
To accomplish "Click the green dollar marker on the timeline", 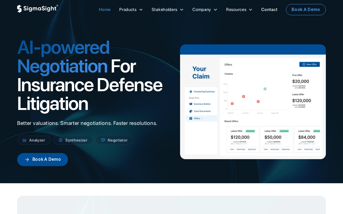I will tap(265, 89).
